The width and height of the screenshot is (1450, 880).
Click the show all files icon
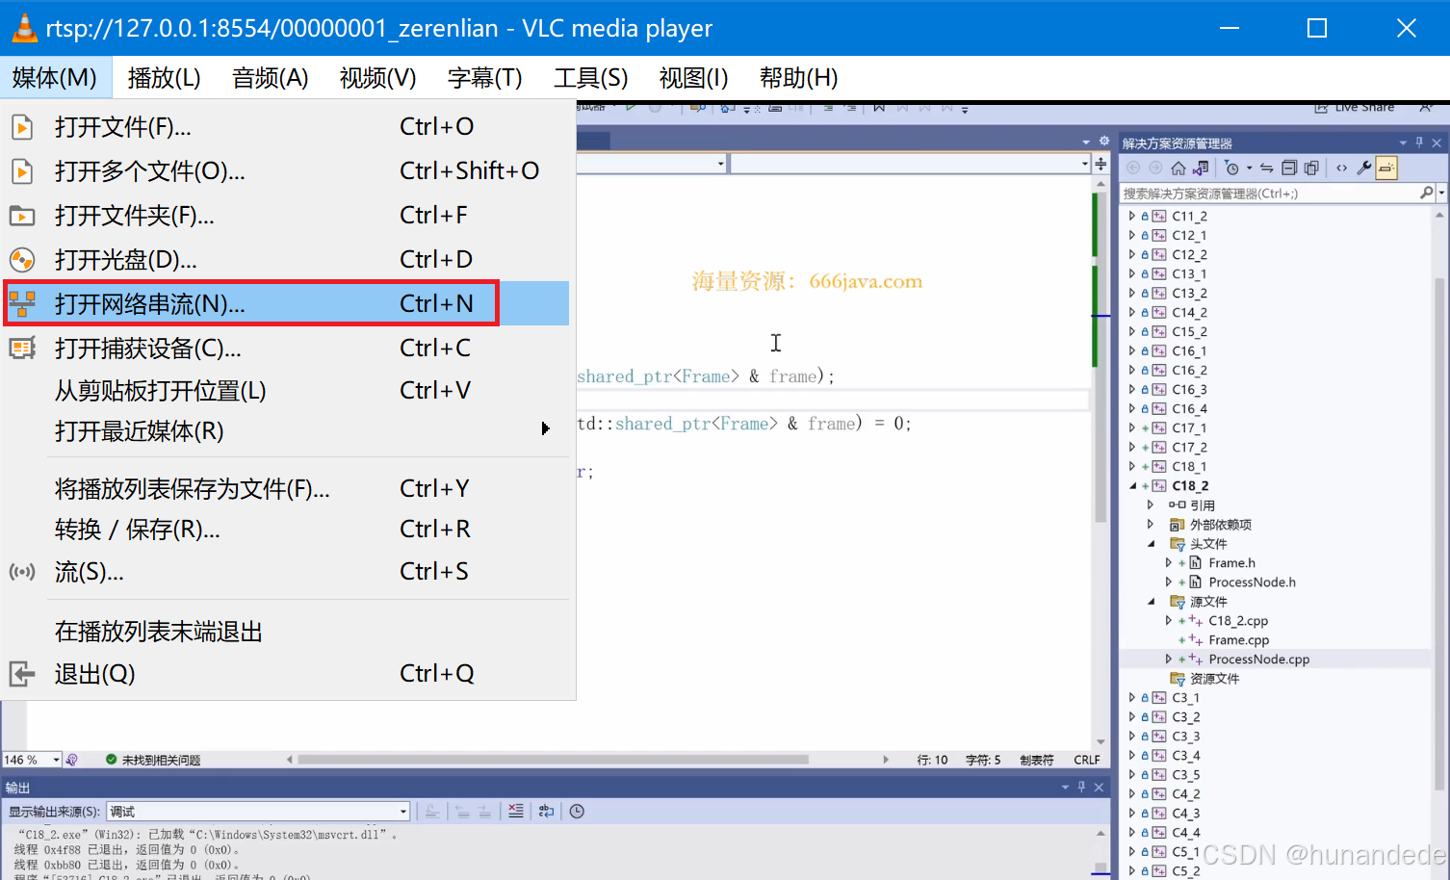(x=1311, y=168)
